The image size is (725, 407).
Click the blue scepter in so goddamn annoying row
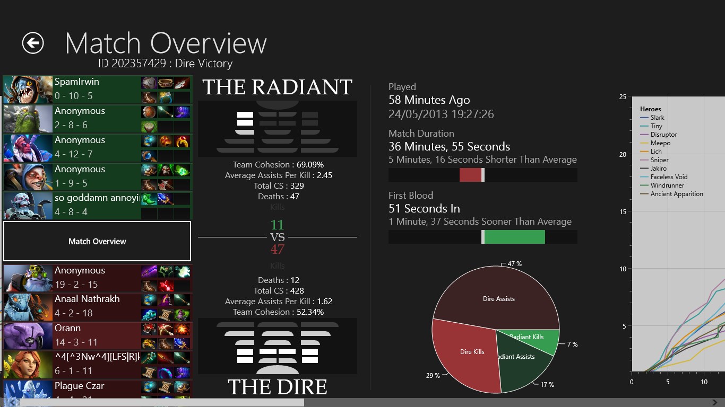(x=166, y=199)
